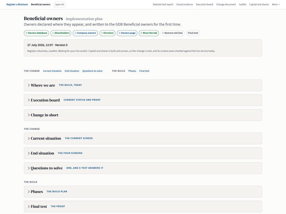Select the 0 Owners database phase pill
This screenshot has height=214, width=286.
tap(37, 33)
